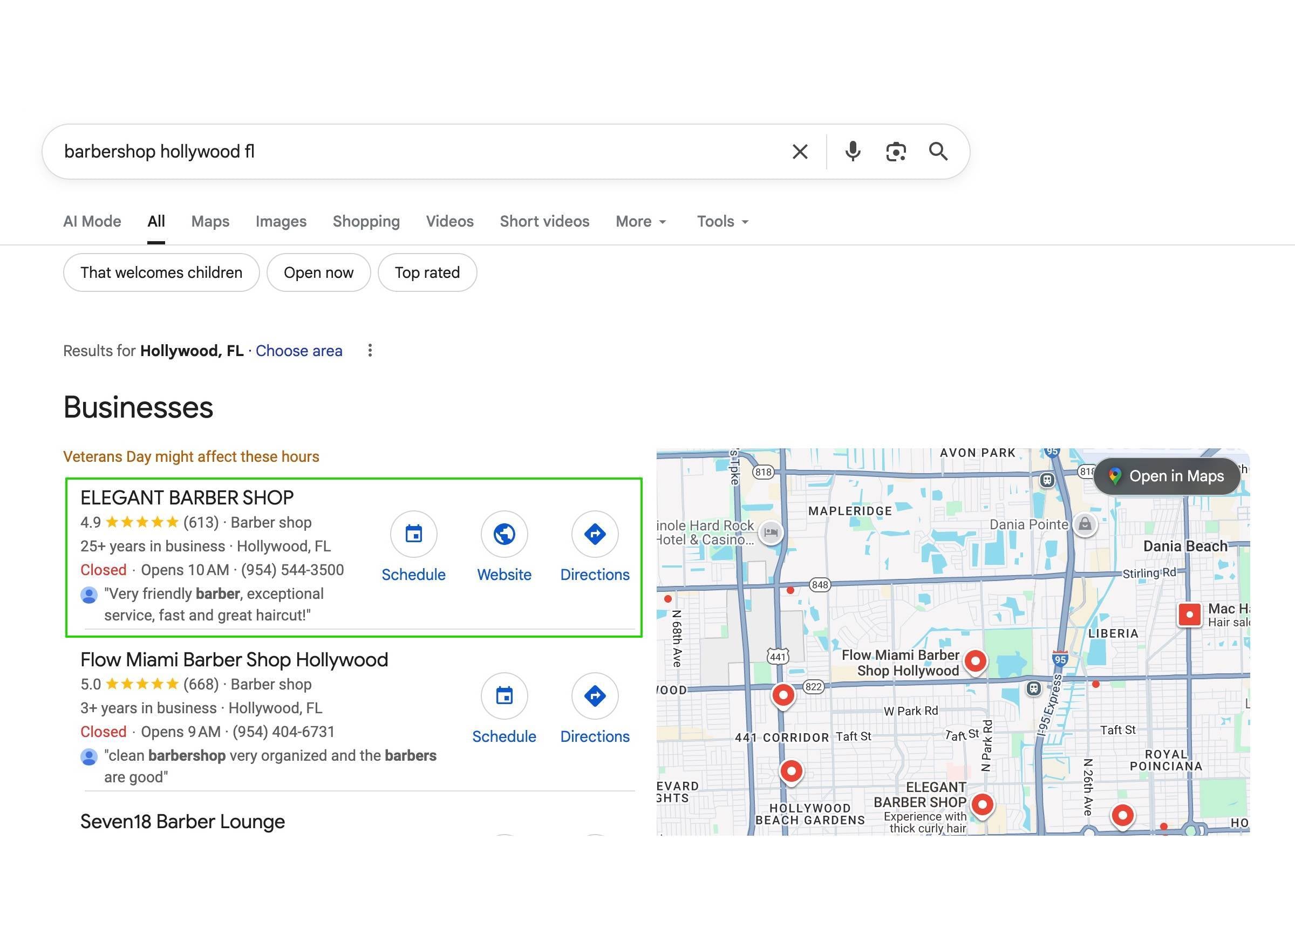Click Website globe icon for Elegant Barber Shop
The width and height of the screenshot is (1295, 942).
click(504, 534)
